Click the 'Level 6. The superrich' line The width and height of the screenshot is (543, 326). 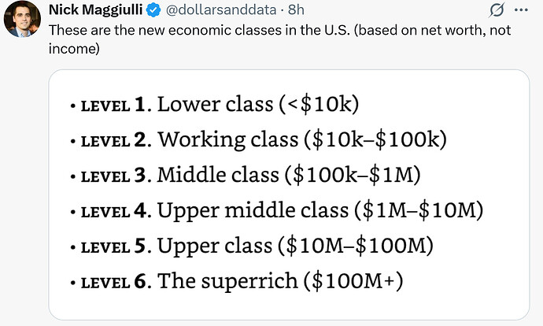pos(237,280)
